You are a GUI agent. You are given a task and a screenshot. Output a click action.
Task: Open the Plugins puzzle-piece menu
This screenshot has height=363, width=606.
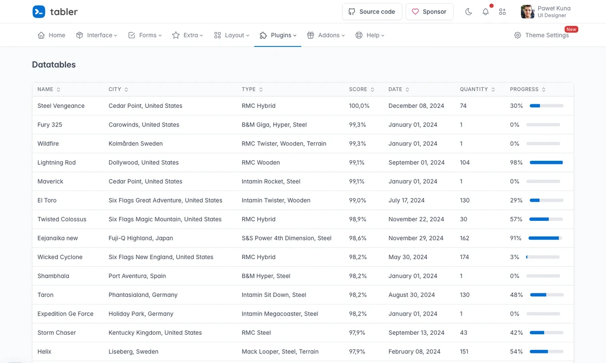tap(278, 35)
